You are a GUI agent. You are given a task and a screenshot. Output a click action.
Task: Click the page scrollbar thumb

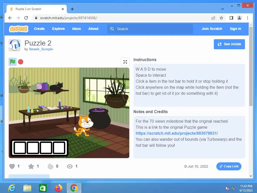(x=251, y=66)
